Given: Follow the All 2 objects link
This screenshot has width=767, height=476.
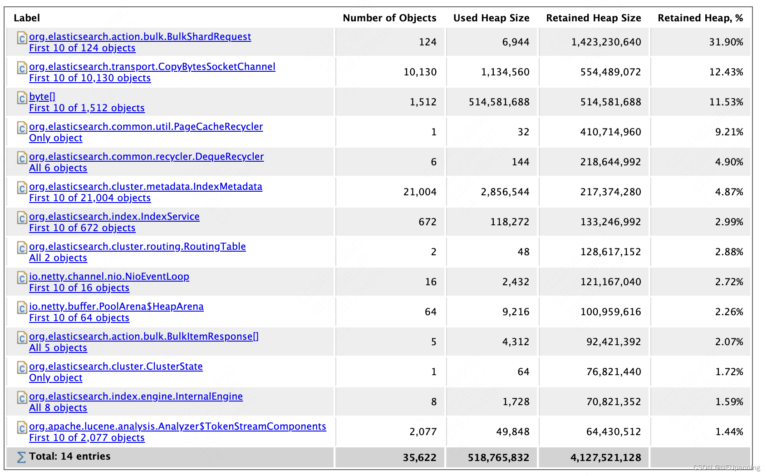Looking at the screenshot, I should pyautogui.click(x=58, y=258).
